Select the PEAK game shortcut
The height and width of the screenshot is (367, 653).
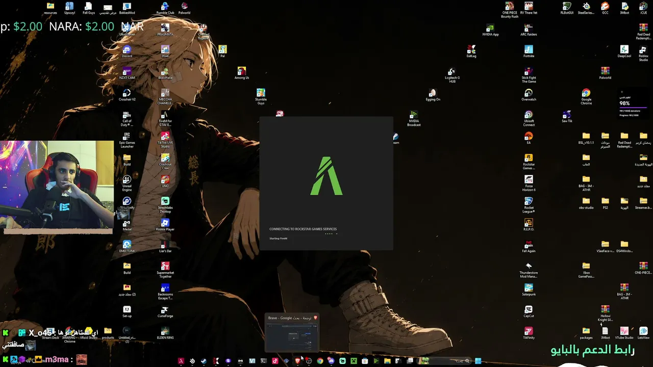point(165,51)
